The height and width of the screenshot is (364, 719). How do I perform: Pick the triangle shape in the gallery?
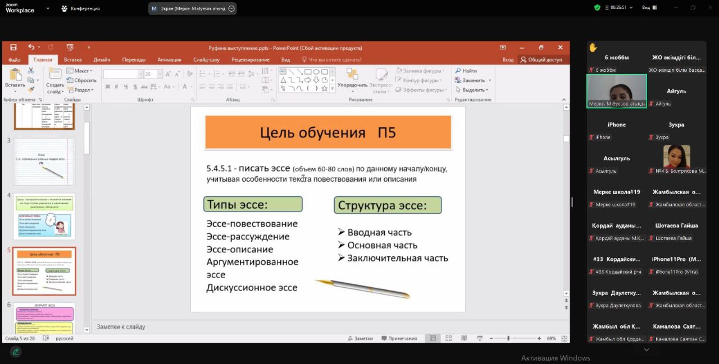[283, 80]
